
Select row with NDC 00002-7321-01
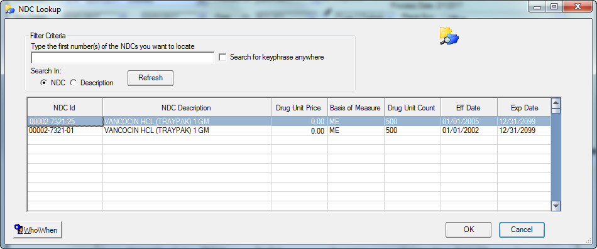[x=288, y=130]
